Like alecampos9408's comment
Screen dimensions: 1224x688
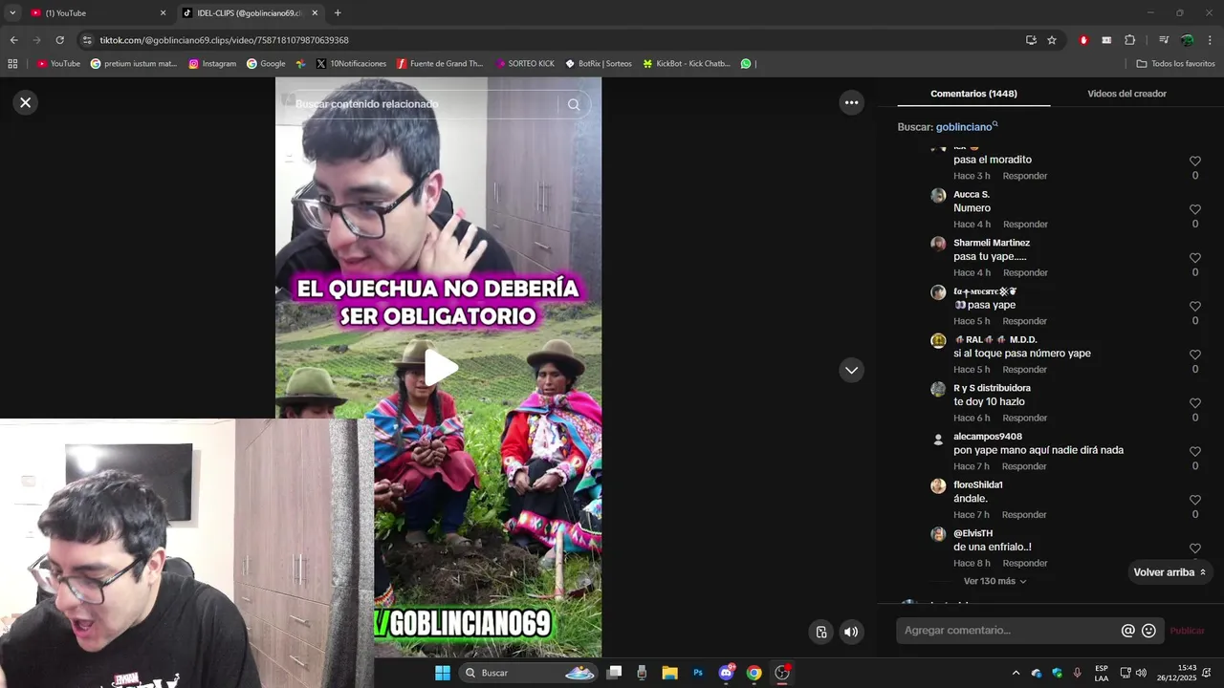[1194, 451]
